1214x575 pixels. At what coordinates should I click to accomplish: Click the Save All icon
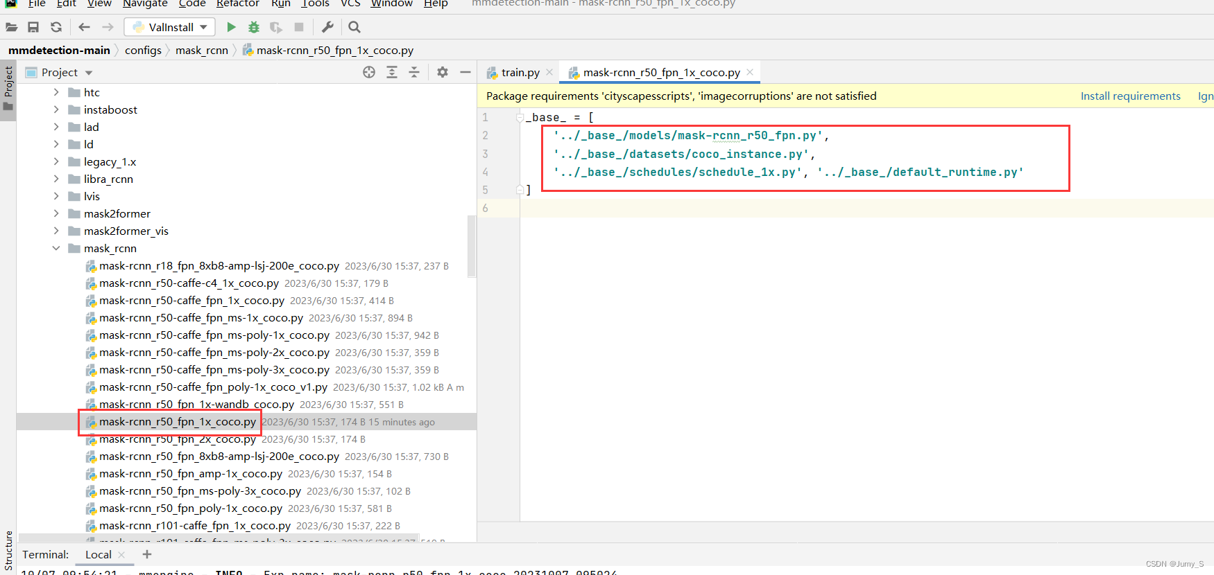(x=33, y=27)
